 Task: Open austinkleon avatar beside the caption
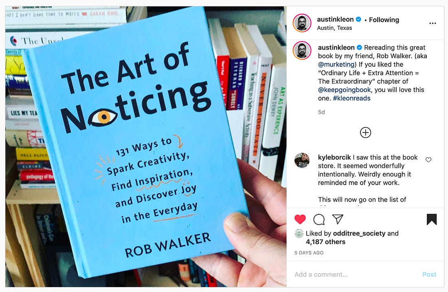pos(302,50)
